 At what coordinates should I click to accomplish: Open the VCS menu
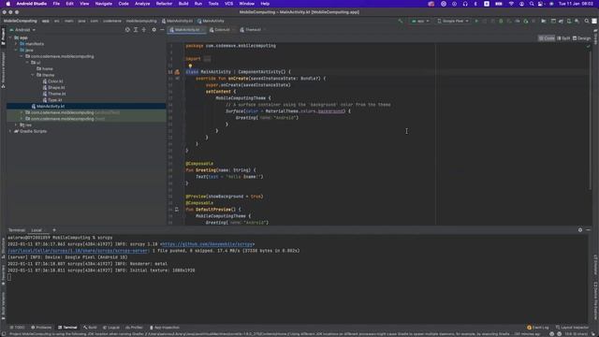pyautogui.click(x=228, y=4)
